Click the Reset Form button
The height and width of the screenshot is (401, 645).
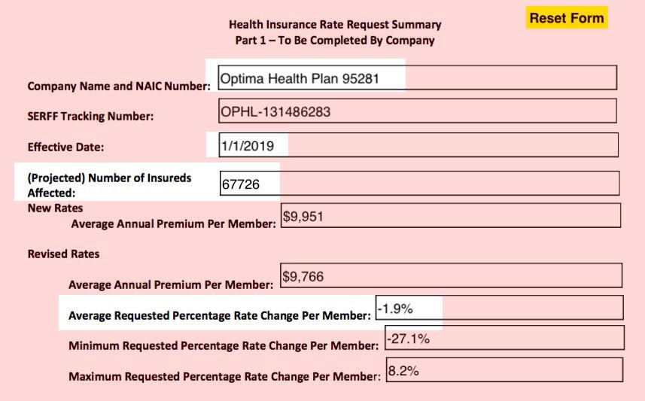(x=566, y=18)
